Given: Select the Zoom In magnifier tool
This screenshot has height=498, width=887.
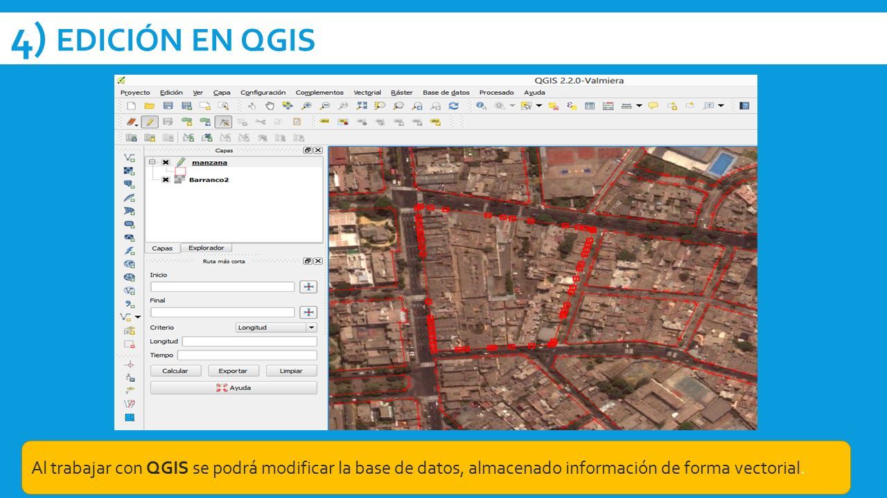Looking at the screenshot, I should tap(306, 106).
